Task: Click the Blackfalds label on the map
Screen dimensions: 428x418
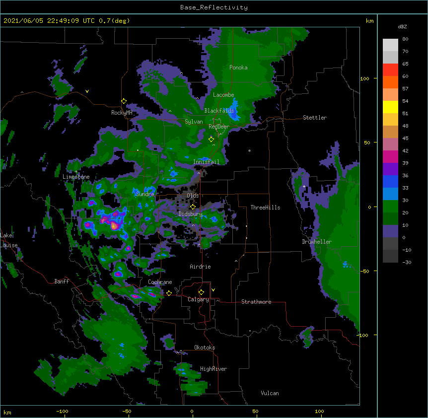Action: [219, 111]
